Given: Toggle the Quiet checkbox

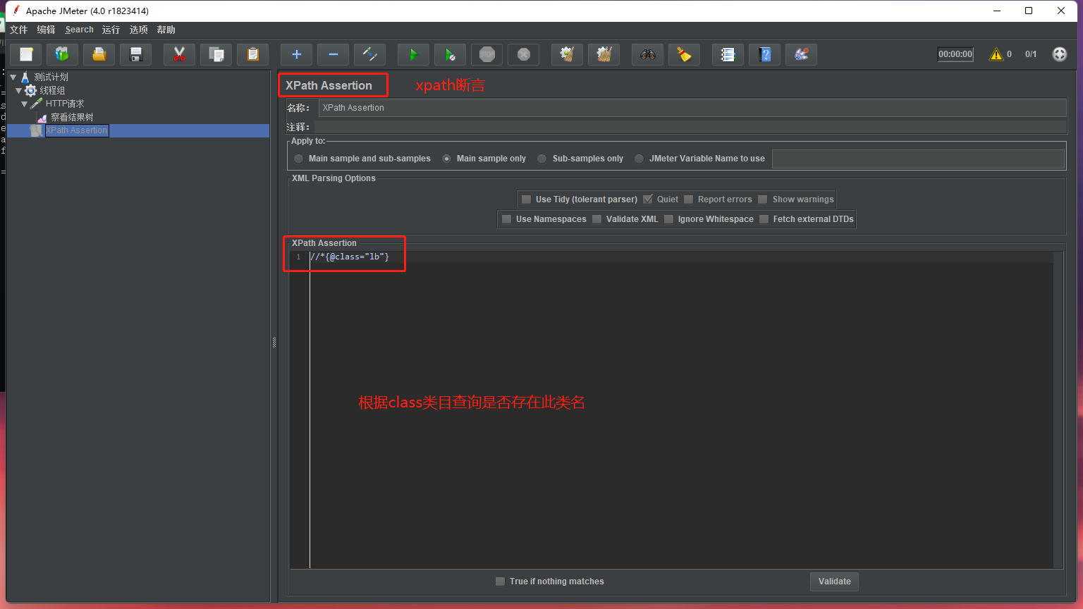Looking at the screenshot, I should [x=648, y=199].
